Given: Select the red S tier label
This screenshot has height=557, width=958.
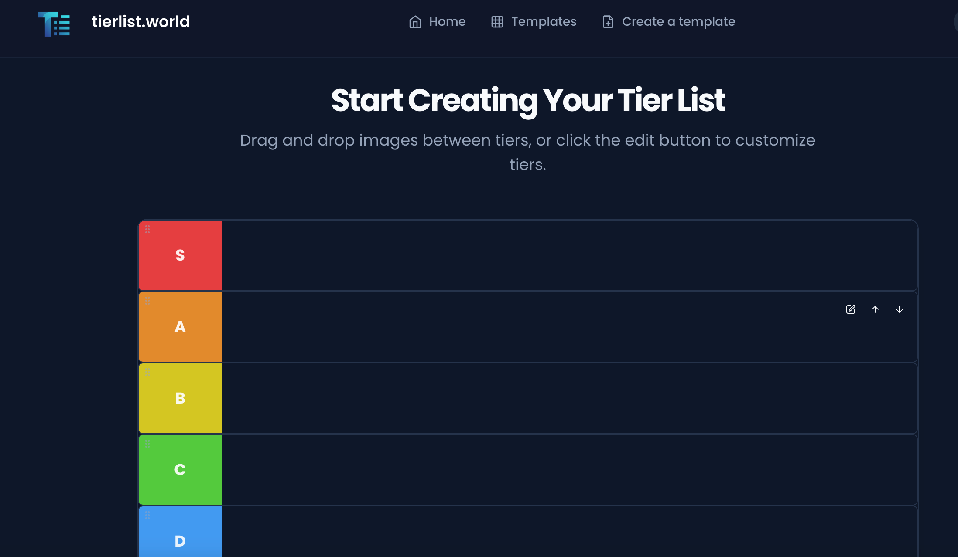Looking at the screenshot, I should [180, 255].
